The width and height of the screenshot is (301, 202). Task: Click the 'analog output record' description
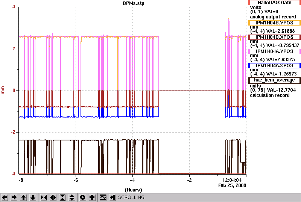tap(273, 17)
